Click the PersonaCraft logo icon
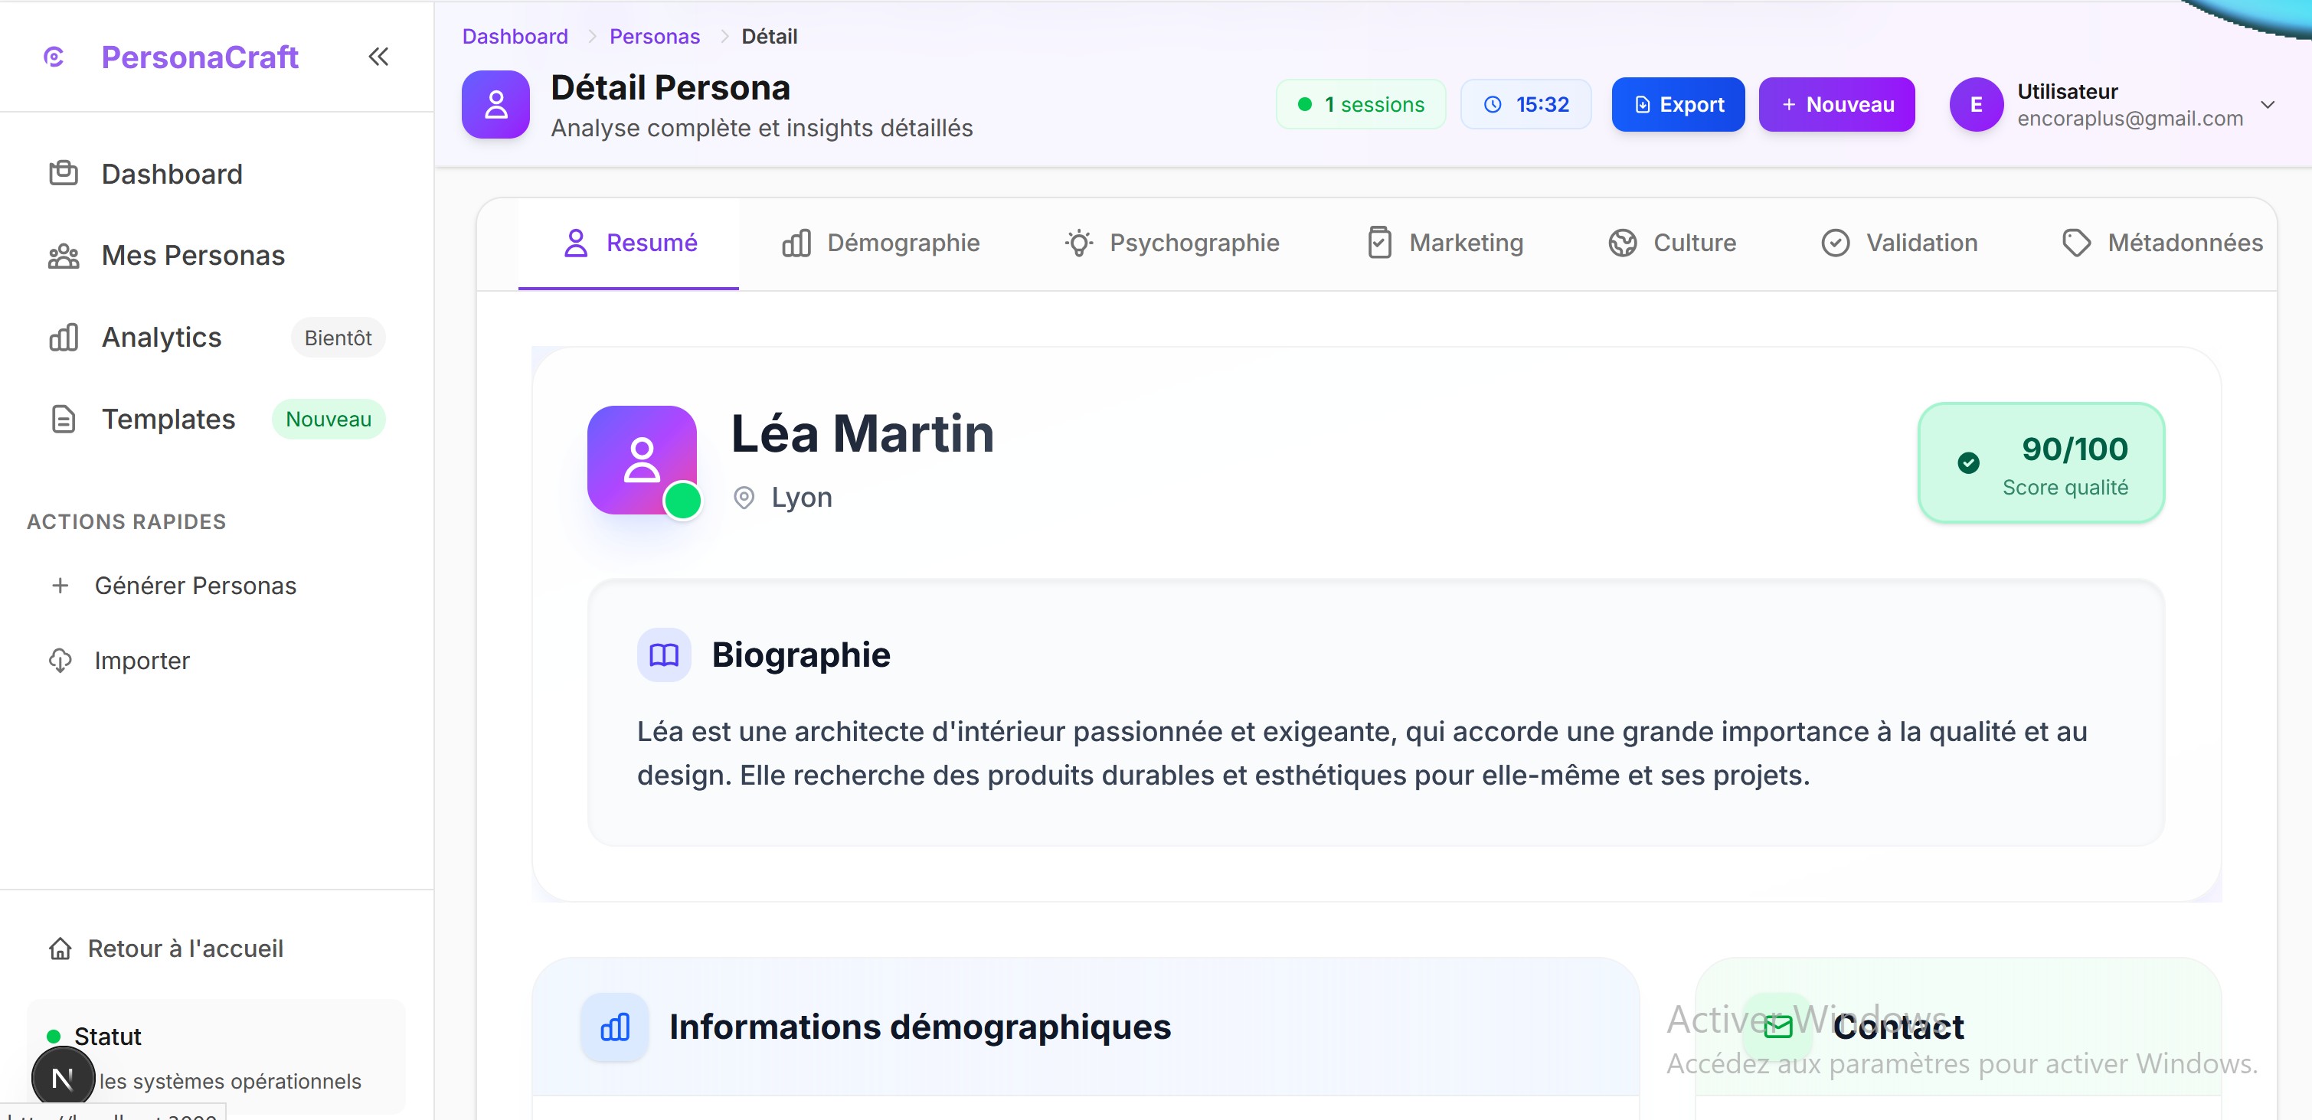This screenshot has width=2312, height=1120. (x=54, y=57)
